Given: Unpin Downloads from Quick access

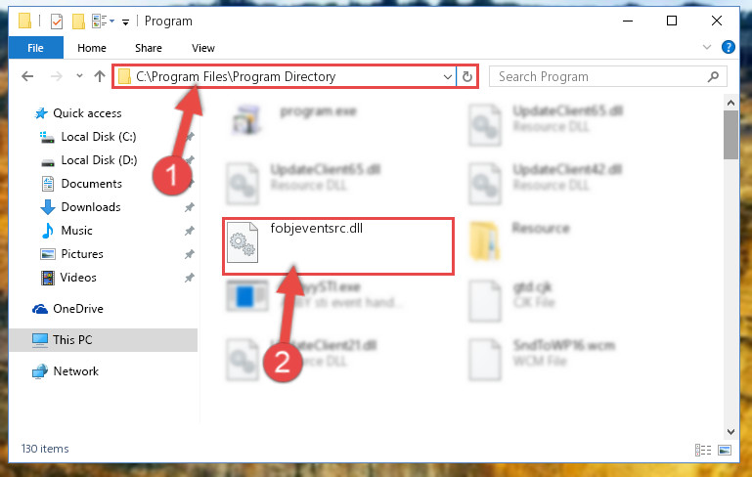Looking at the screenshot, I should pyautogui.click(x=190, y=207).
